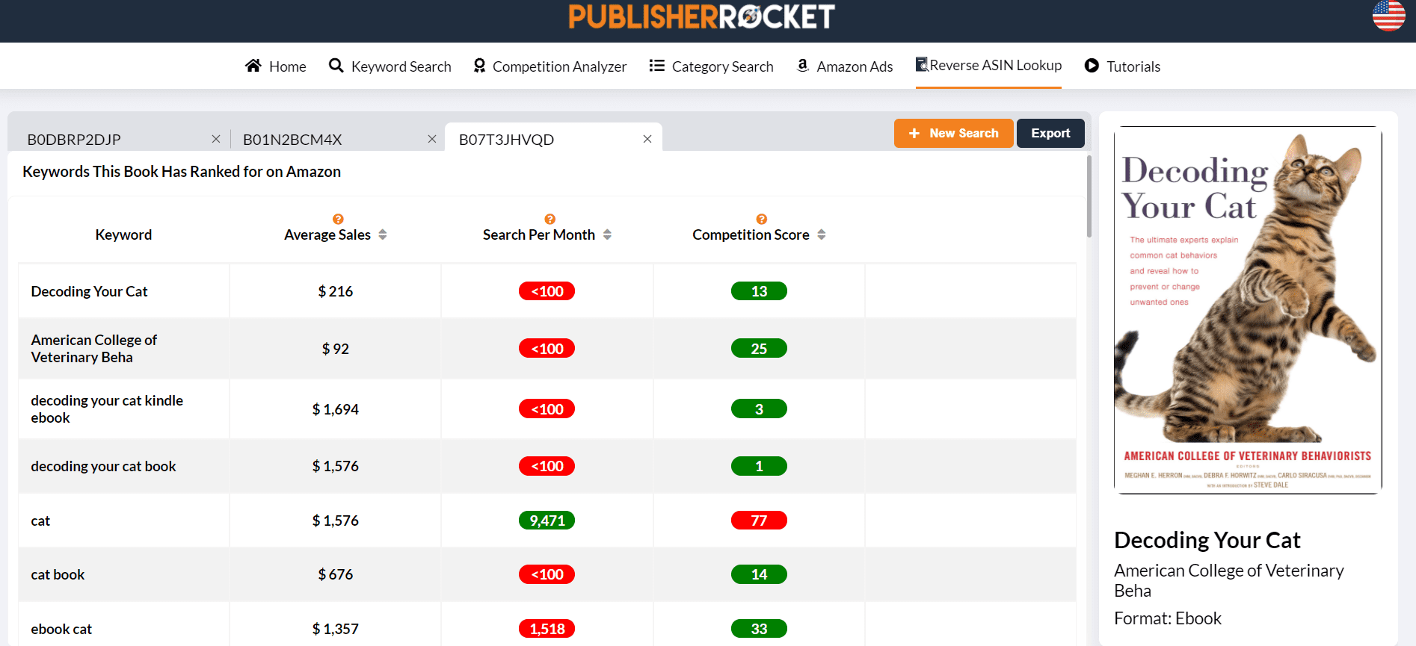Click the Competition Score help icon
Screen dimensions: 1416x646
pyautogui.click(x=761, y=219)
